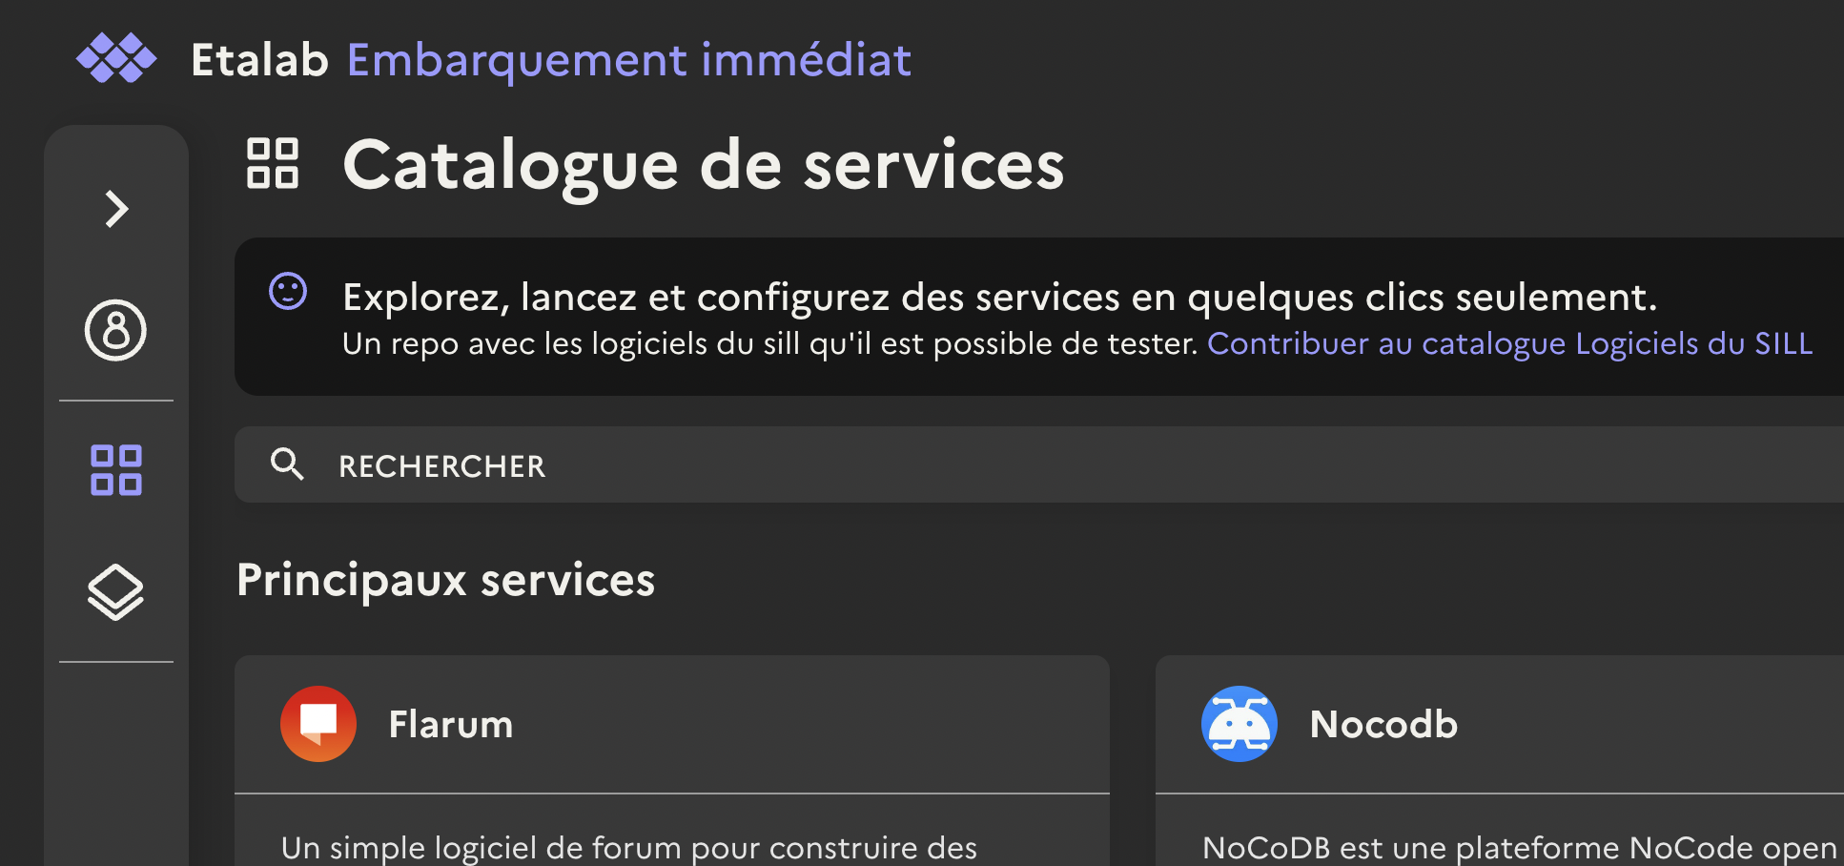This screenshot has height=866, width=1844.
Task: Click the Principaux services heading
Action: point(446,580)
